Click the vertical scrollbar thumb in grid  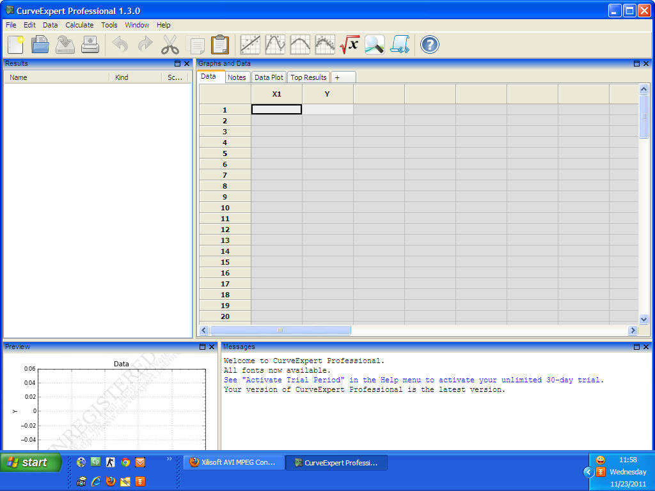click(643, 116)
